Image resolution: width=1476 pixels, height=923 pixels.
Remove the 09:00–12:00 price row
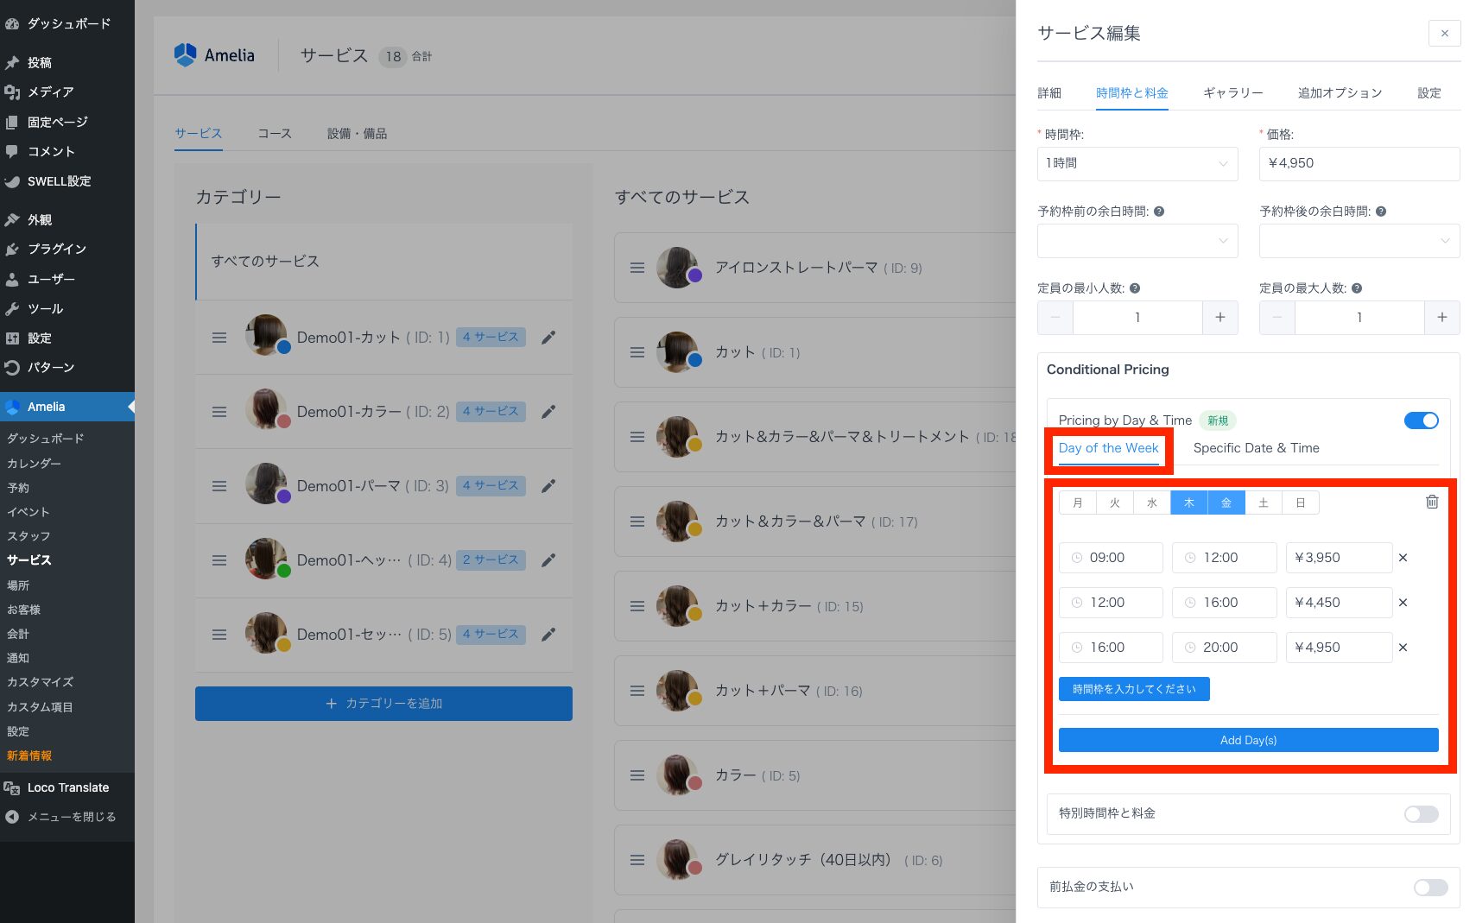pyautogui.click(x=1403, y=558)
